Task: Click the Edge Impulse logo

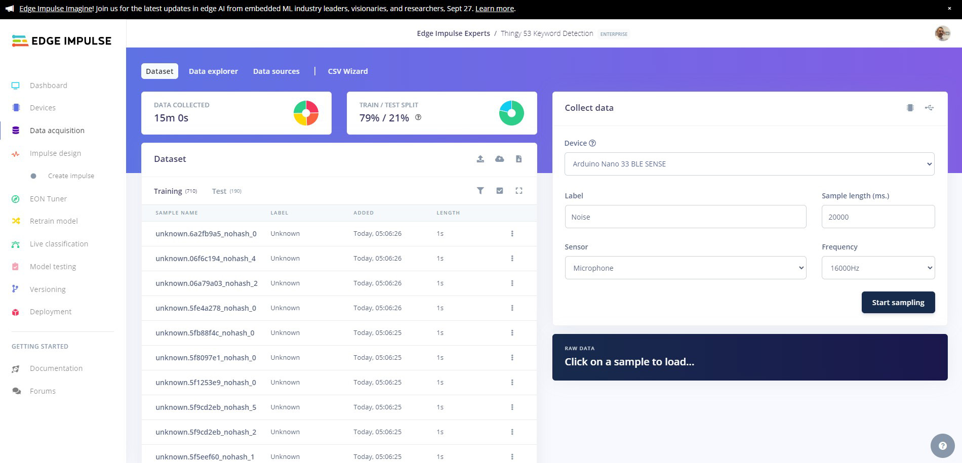Action: click(61, 40)
